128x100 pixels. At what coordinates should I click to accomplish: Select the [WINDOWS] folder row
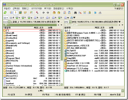pos(32,73)
